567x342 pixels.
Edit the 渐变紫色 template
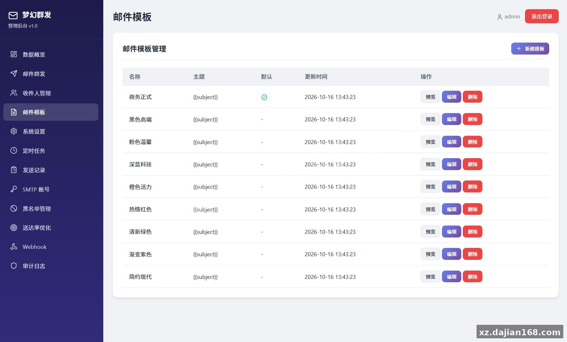pyautogui.click(x=451, y=254)
